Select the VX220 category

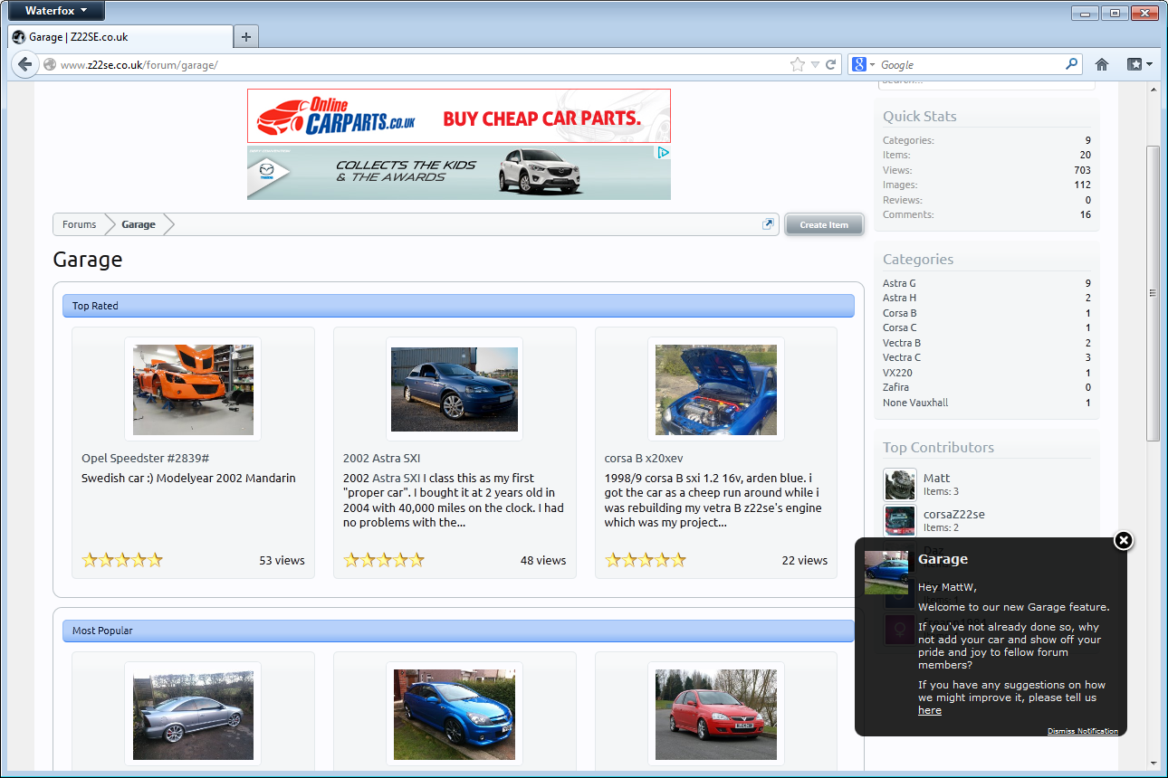coord(897,373)
